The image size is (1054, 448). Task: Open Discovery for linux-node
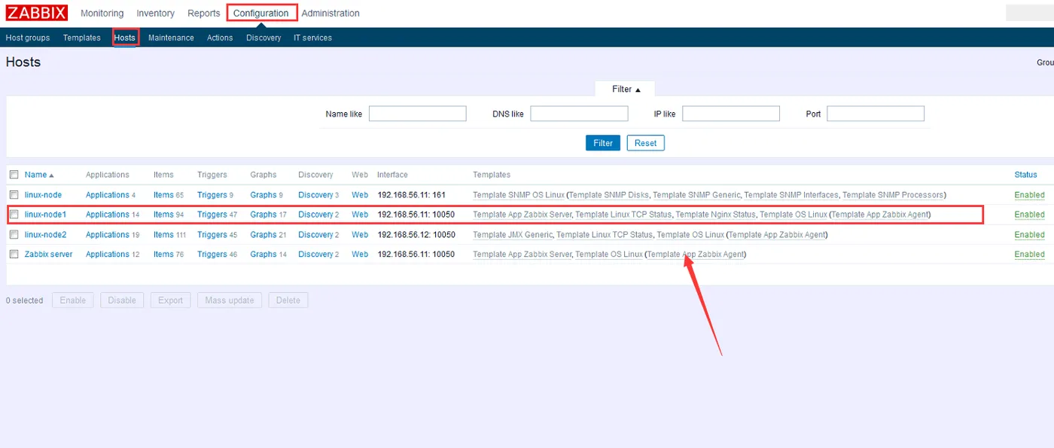315,195
